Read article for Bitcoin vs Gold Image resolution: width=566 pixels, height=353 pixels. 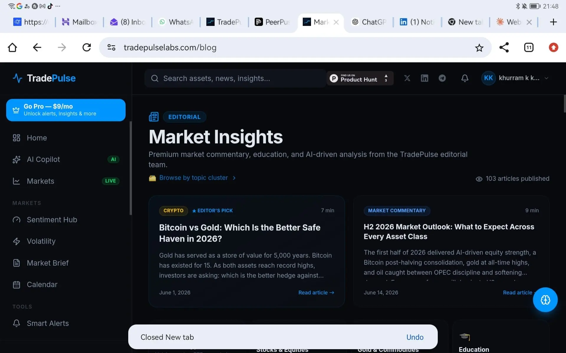[x=316, y=293]
